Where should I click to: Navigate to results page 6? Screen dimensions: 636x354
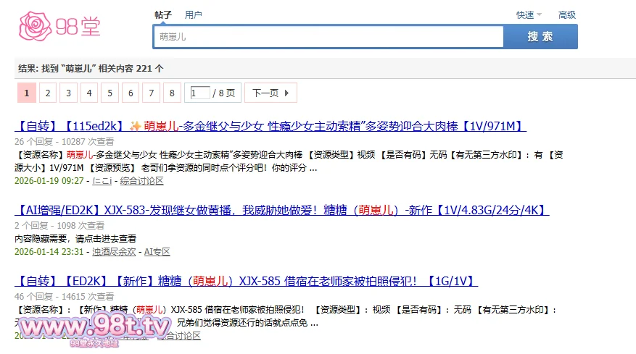pyautogui.click(x=131, y=93)
